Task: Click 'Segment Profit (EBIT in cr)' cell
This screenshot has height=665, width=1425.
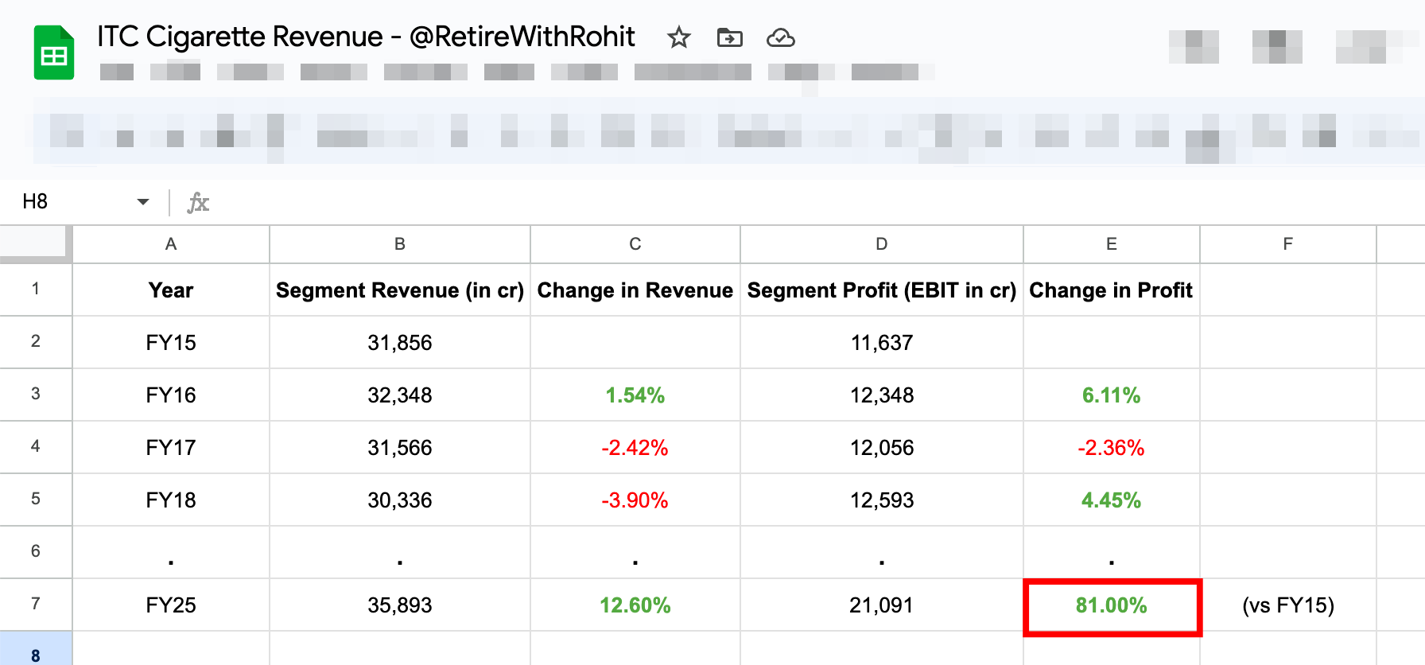Action: click(x=882, y=290)
